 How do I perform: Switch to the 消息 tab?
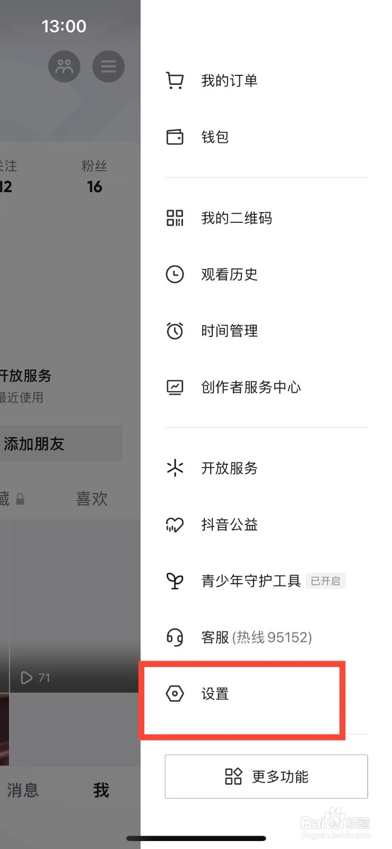(x=22, y=791)
